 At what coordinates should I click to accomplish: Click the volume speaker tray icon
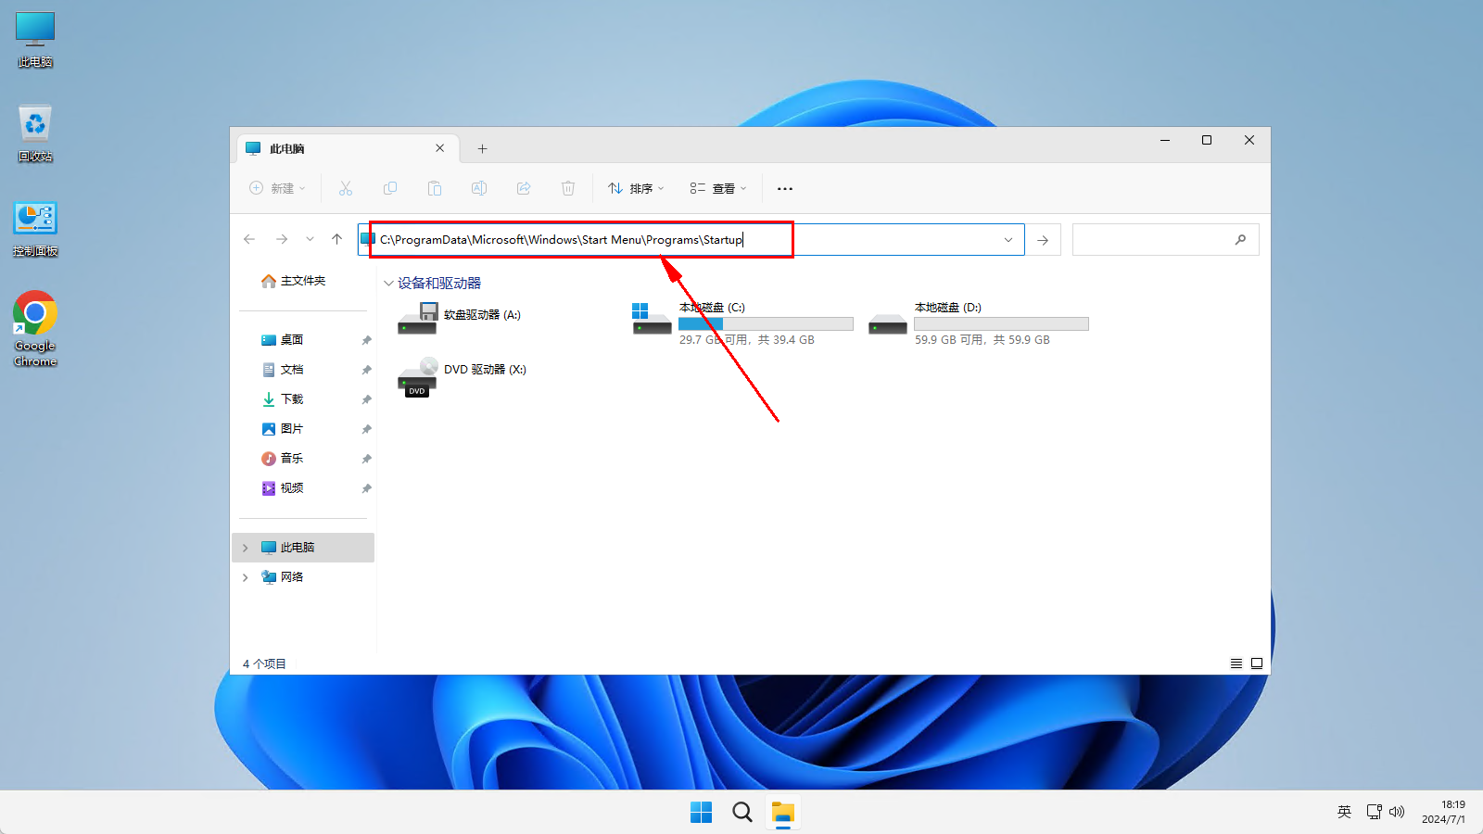[1397, 812]
